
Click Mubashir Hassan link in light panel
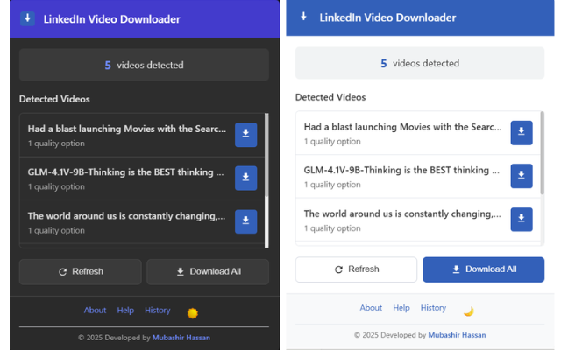coord(457,335)
